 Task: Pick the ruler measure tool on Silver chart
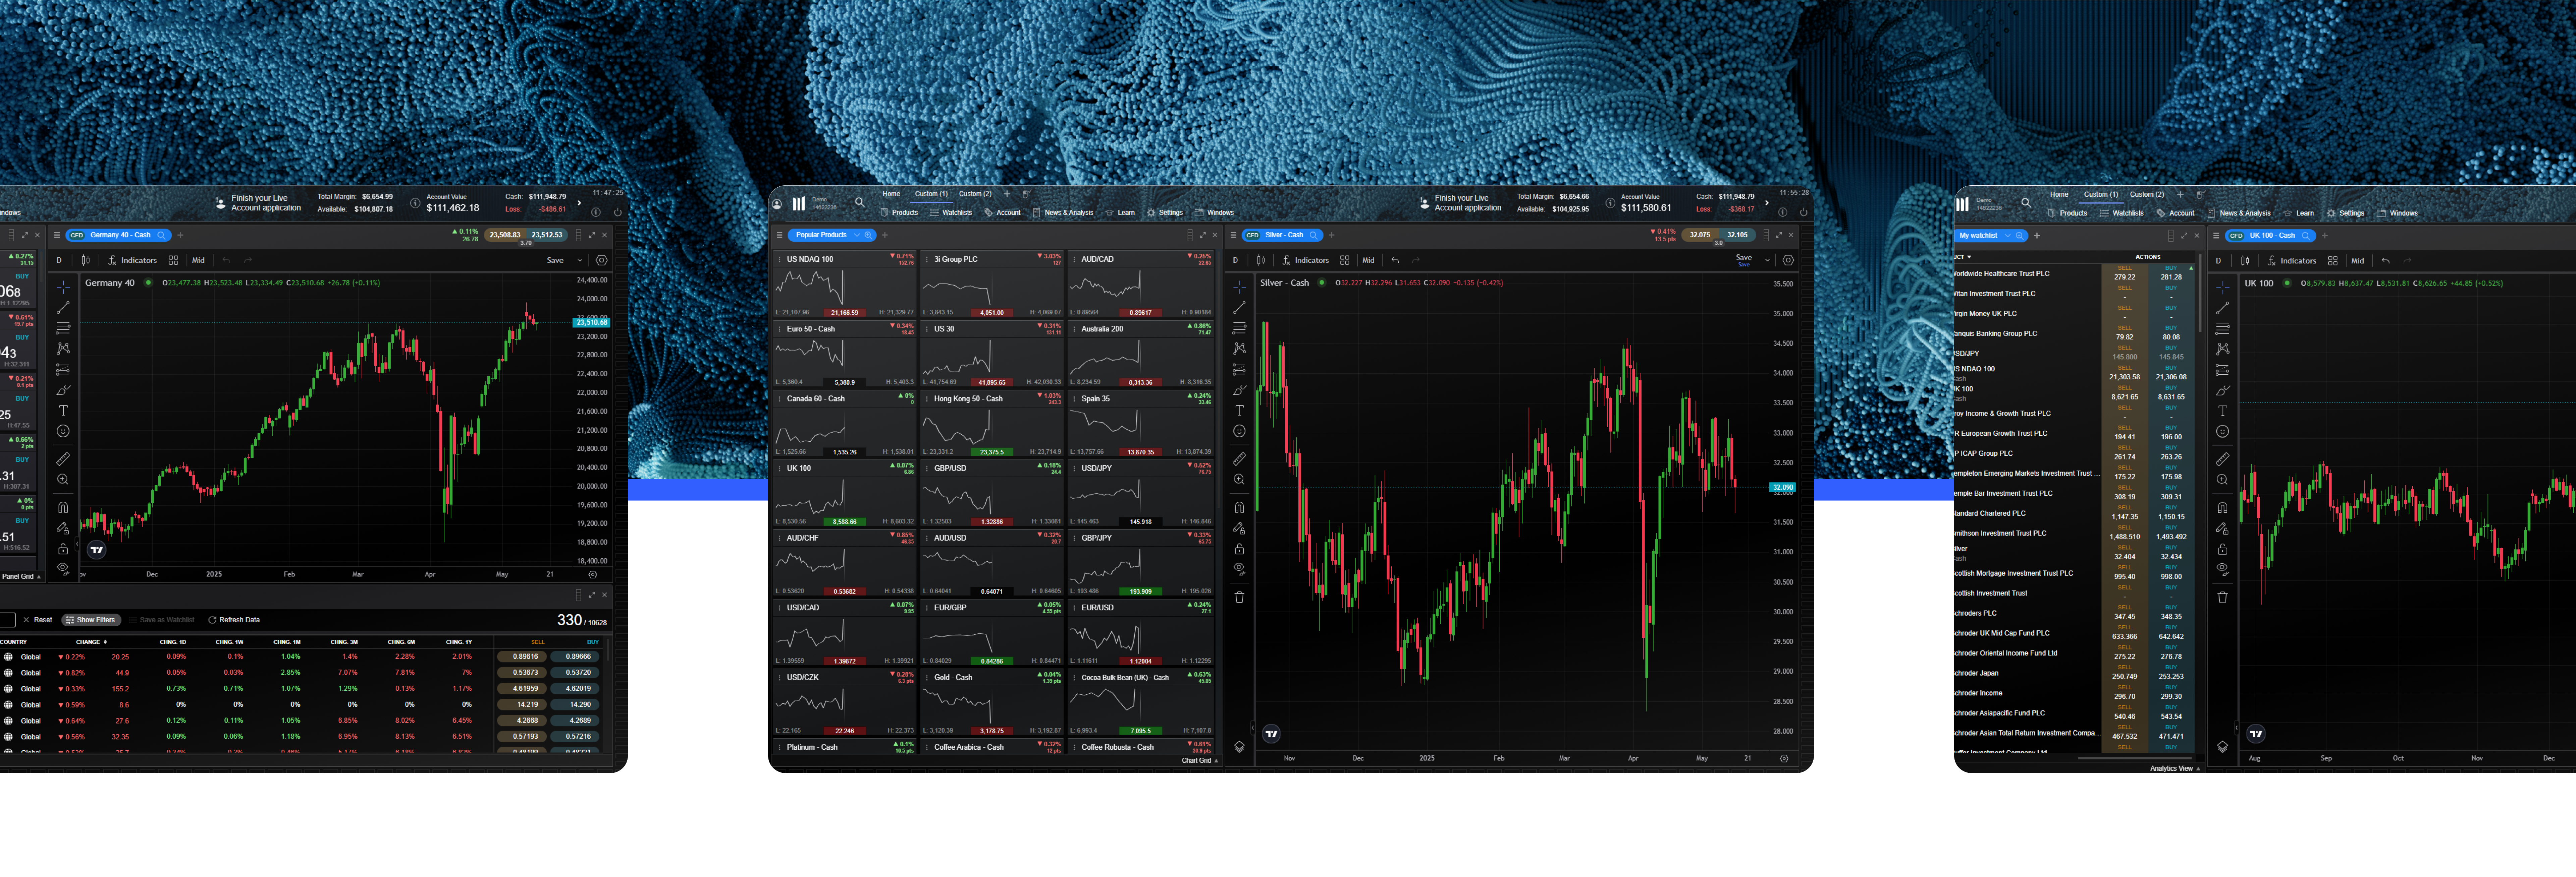(1239, 458)
